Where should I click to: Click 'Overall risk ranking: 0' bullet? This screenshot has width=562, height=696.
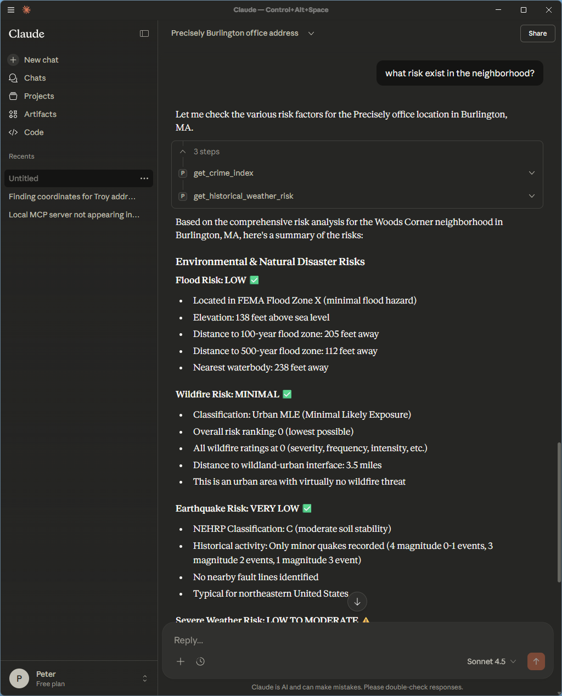point(273,431)
